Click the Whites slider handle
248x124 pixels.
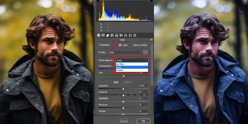123,114
